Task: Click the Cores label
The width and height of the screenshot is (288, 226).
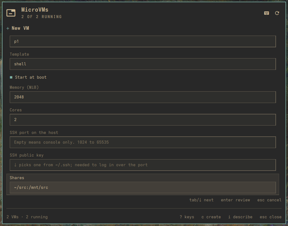Action: 16,110
